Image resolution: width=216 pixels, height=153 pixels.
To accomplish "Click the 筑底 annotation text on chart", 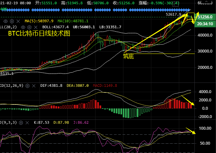I will point(128,57).
